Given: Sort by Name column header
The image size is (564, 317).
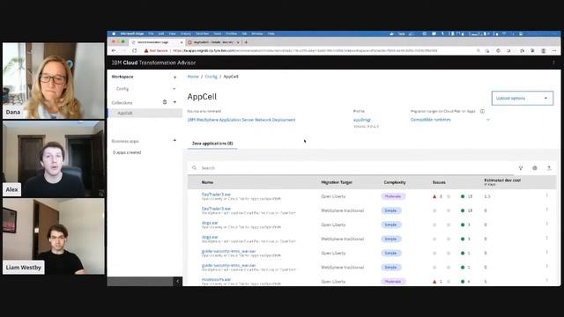Looking at the screenshot, I should click(207, 182).
